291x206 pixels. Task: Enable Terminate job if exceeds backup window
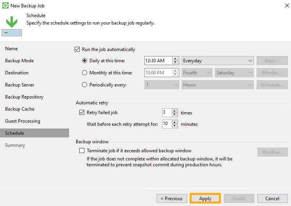tap(82, 151)
